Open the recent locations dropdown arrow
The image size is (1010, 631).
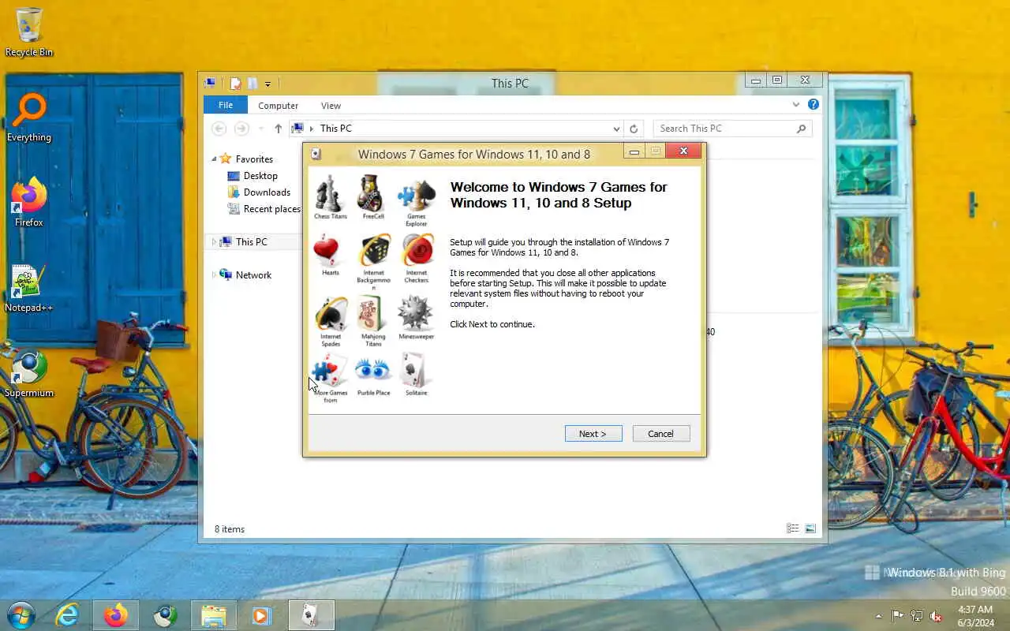click(260, 129)
